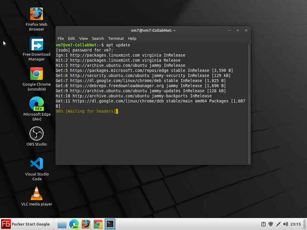Open the update notification tray icon
Viewport: 307px width, 230px height.
click(263, 224)
